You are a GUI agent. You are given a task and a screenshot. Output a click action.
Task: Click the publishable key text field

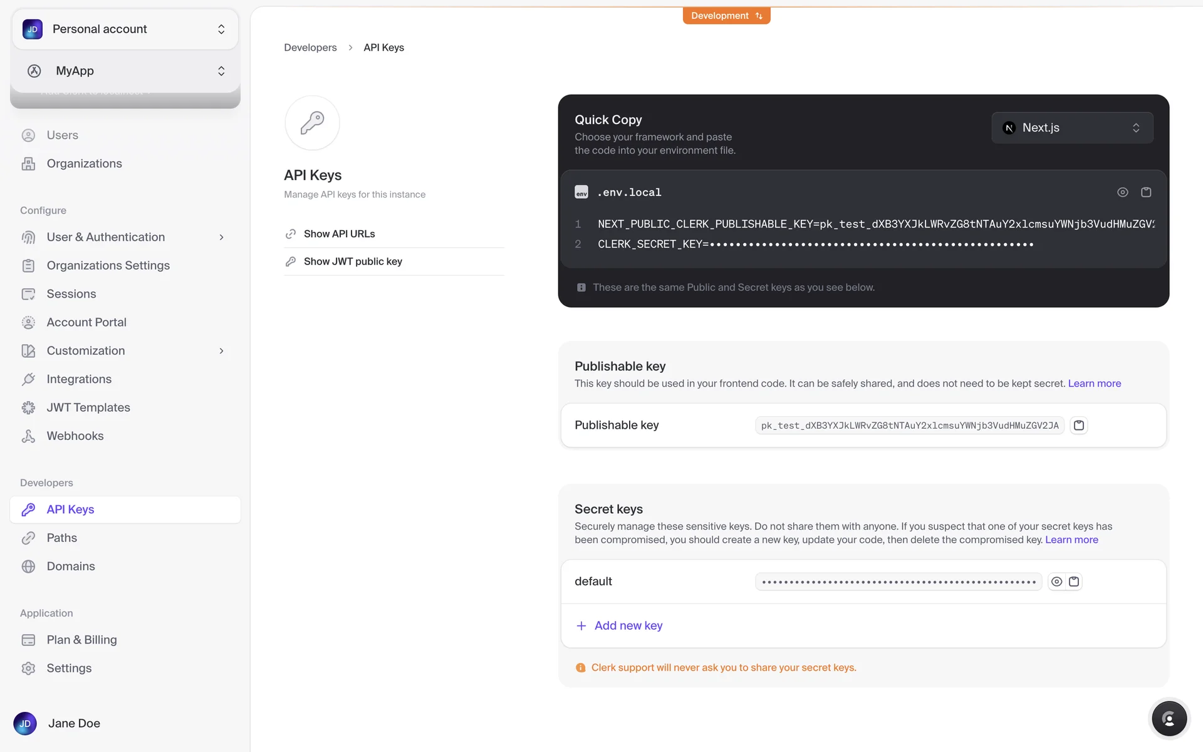coord(909,426)
